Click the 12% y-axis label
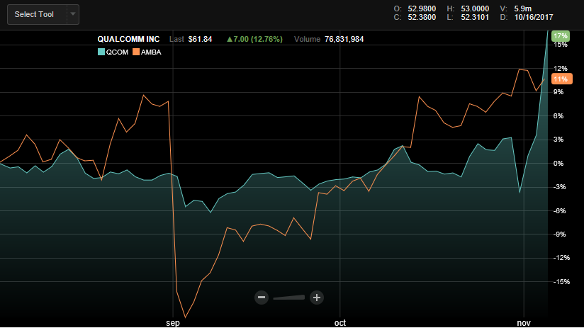The image size is (584, 328). (x=561, y=69)
